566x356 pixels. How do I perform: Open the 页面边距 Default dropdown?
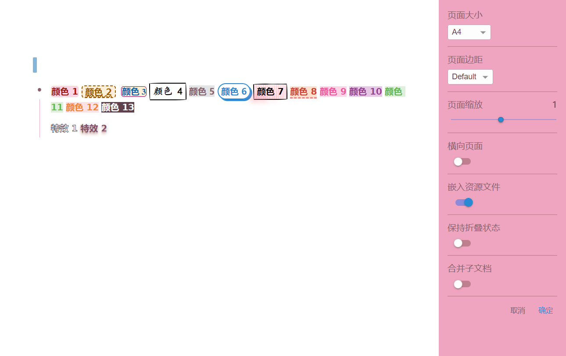click(470, 77)
